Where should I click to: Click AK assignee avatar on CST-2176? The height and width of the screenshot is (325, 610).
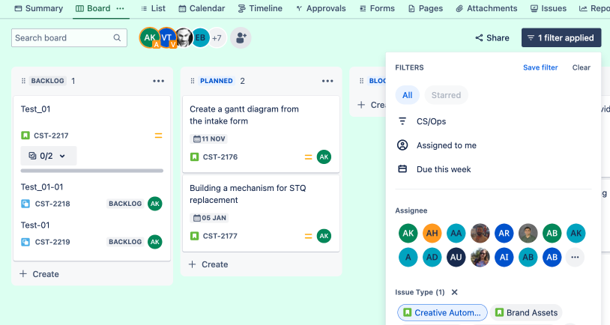[x=324, y=157]
